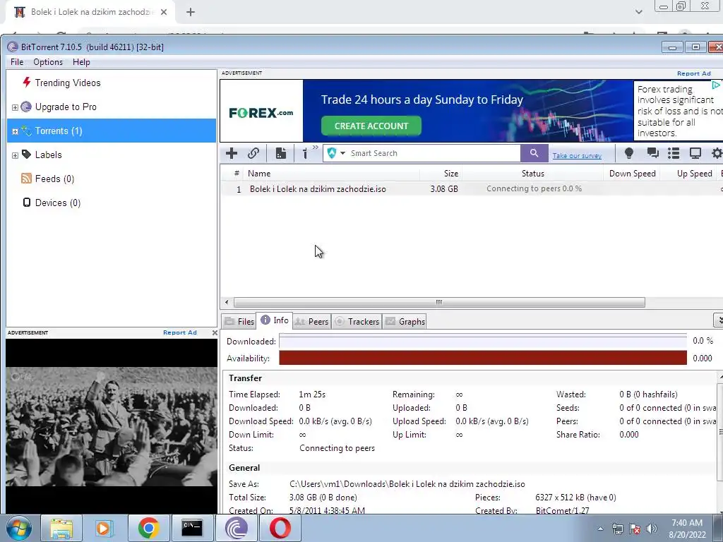Select Upgrade to Pro in the sidebar

(66, 107)
